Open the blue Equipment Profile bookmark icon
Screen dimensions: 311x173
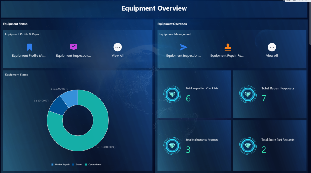[29, 47]
